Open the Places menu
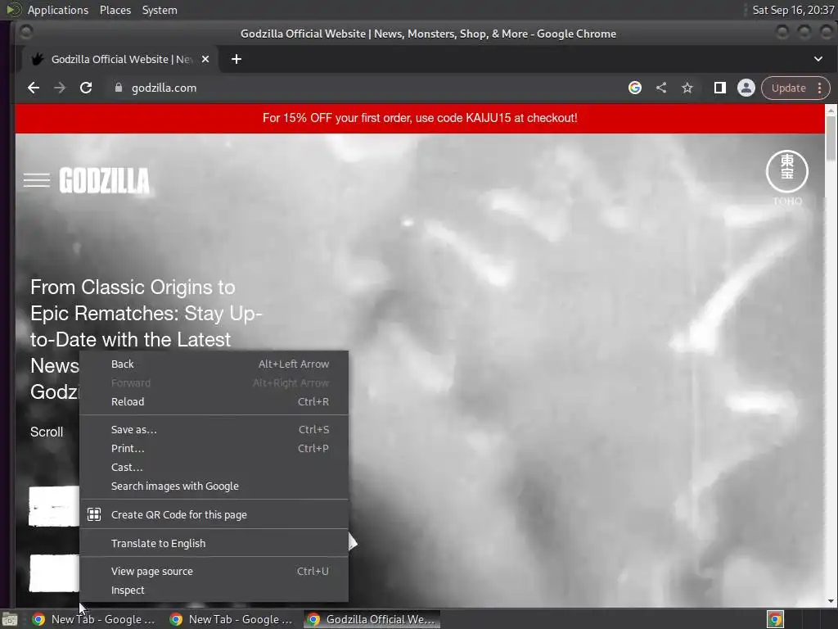Viewport: 838px width, 629px height. (115, 10)
